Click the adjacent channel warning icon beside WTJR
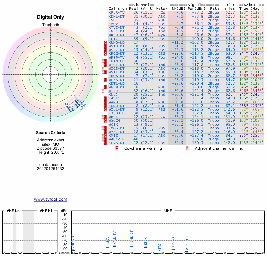267x256 pixels. (103, 91)
